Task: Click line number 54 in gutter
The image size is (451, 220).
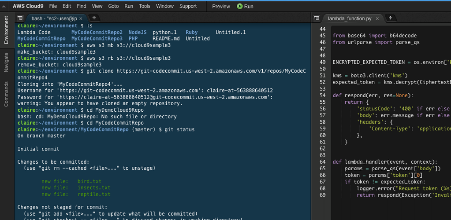Action: pos(322,95)
